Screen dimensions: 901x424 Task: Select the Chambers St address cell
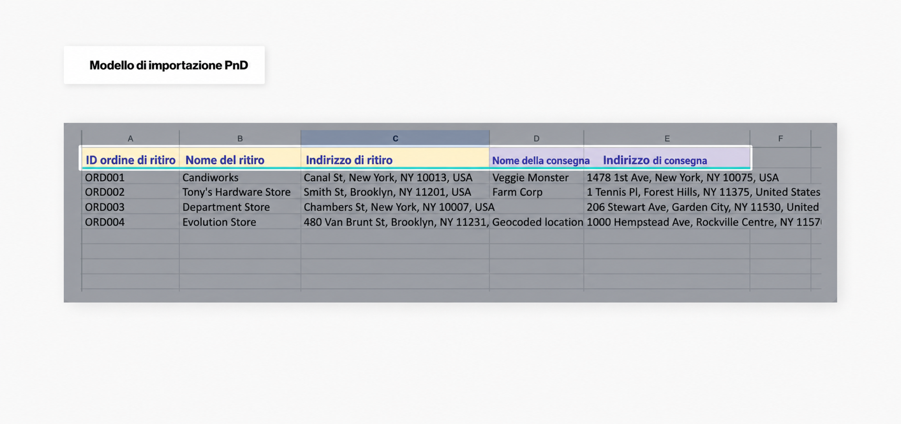395,207
